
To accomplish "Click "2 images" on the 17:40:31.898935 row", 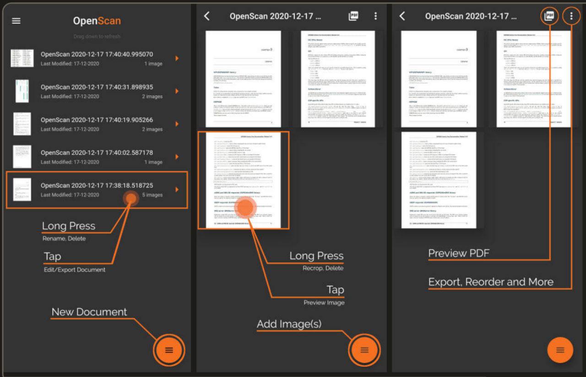I will point(152,97).
